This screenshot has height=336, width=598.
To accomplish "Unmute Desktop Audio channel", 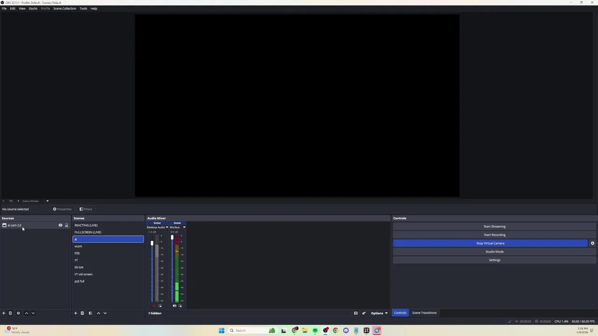I will click(x=154, y=306).
